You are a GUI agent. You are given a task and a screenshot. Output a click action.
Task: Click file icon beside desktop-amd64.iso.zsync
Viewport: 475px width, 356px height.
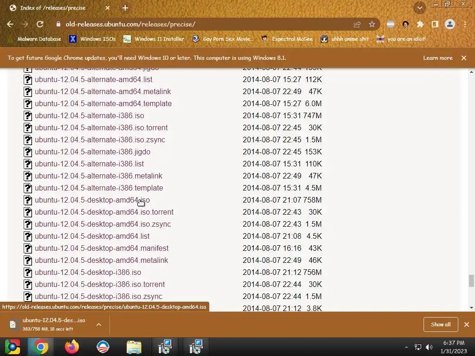pyautogui.click(x=28, y=224)
